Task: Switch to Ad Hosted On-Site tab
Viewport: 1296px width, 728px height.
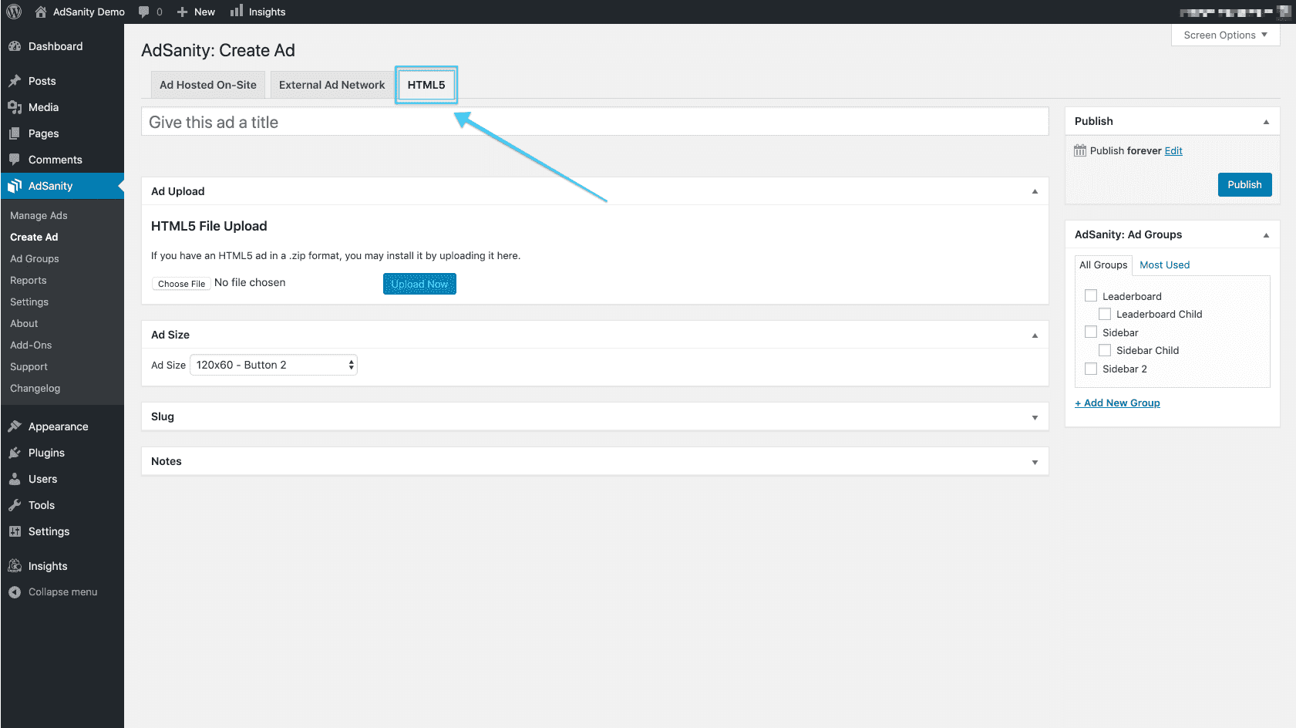Action: (x=208, y=85)
